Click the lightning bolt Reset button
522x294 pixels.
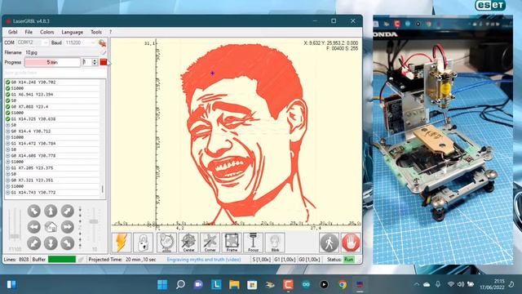pyautogui.click(x=122, y=243)
